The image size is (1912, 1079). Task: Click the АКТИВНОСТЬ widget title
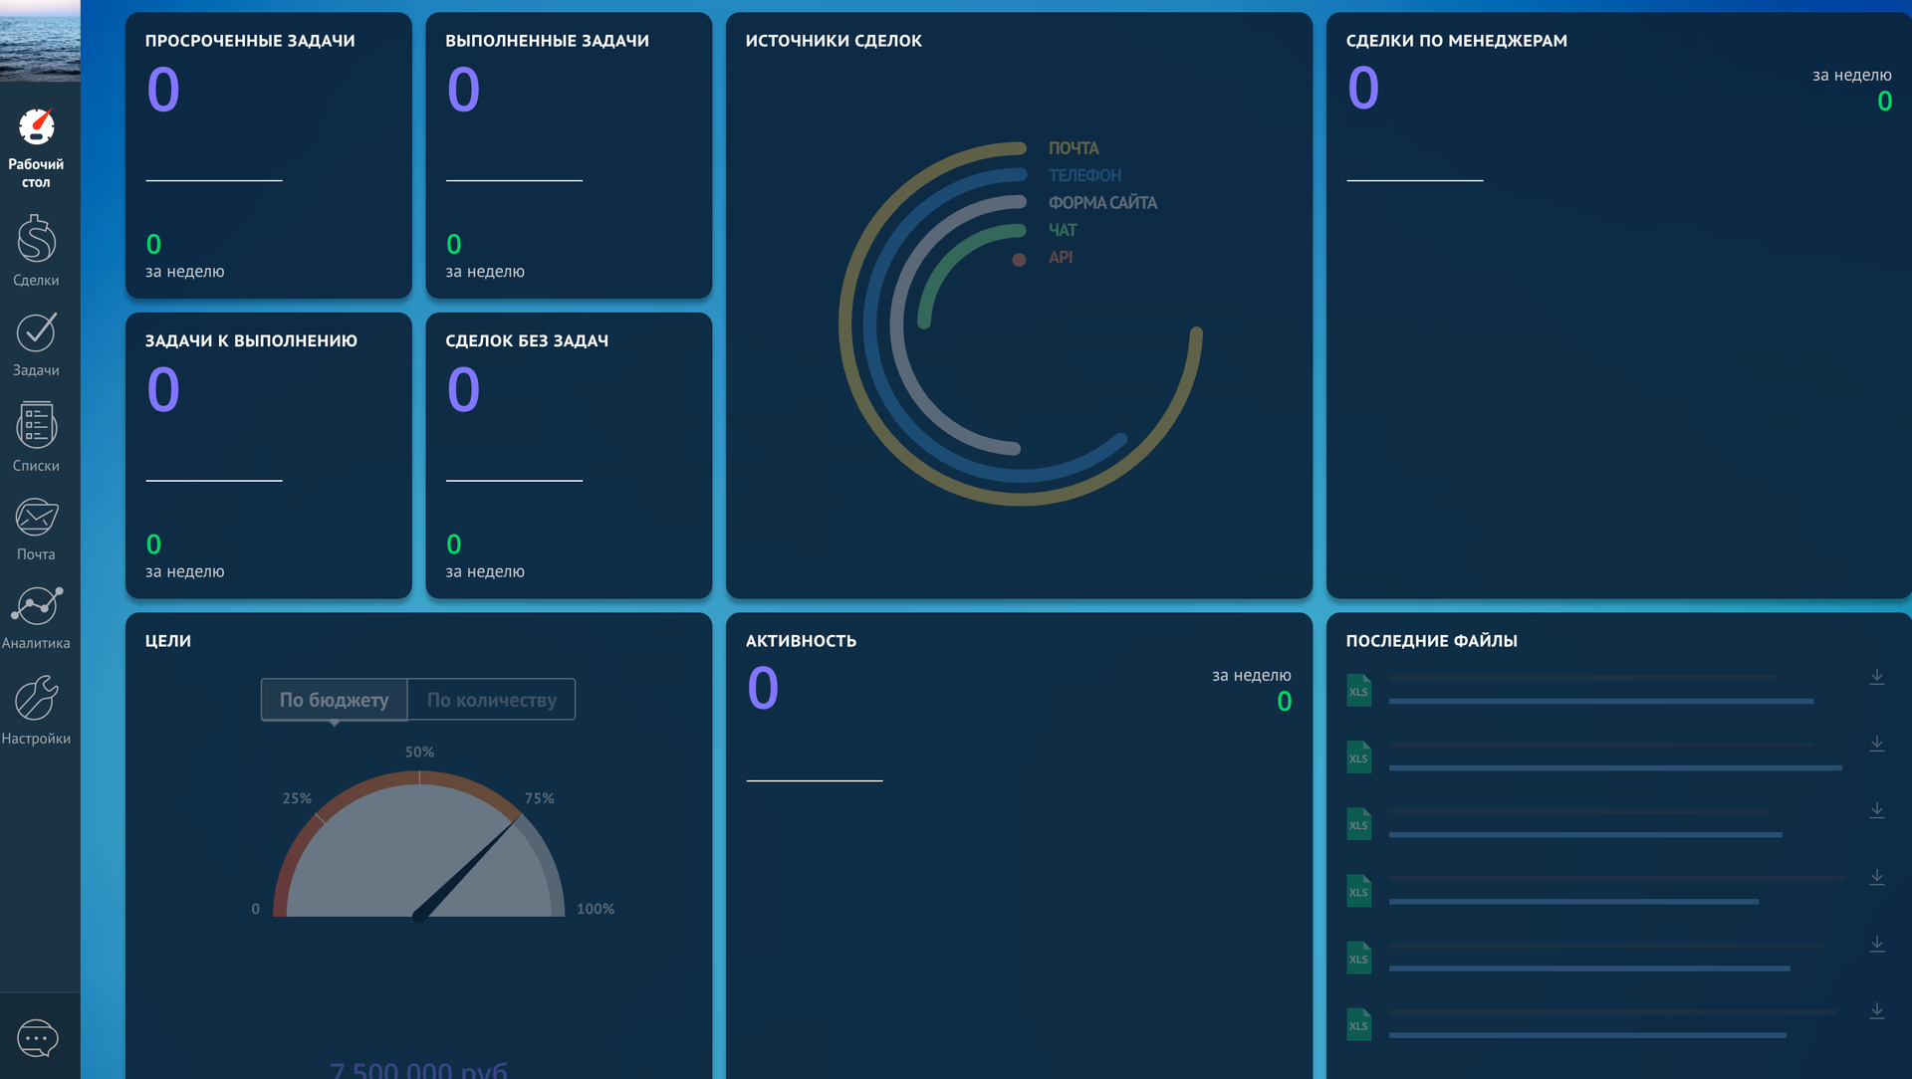(801, 641)
